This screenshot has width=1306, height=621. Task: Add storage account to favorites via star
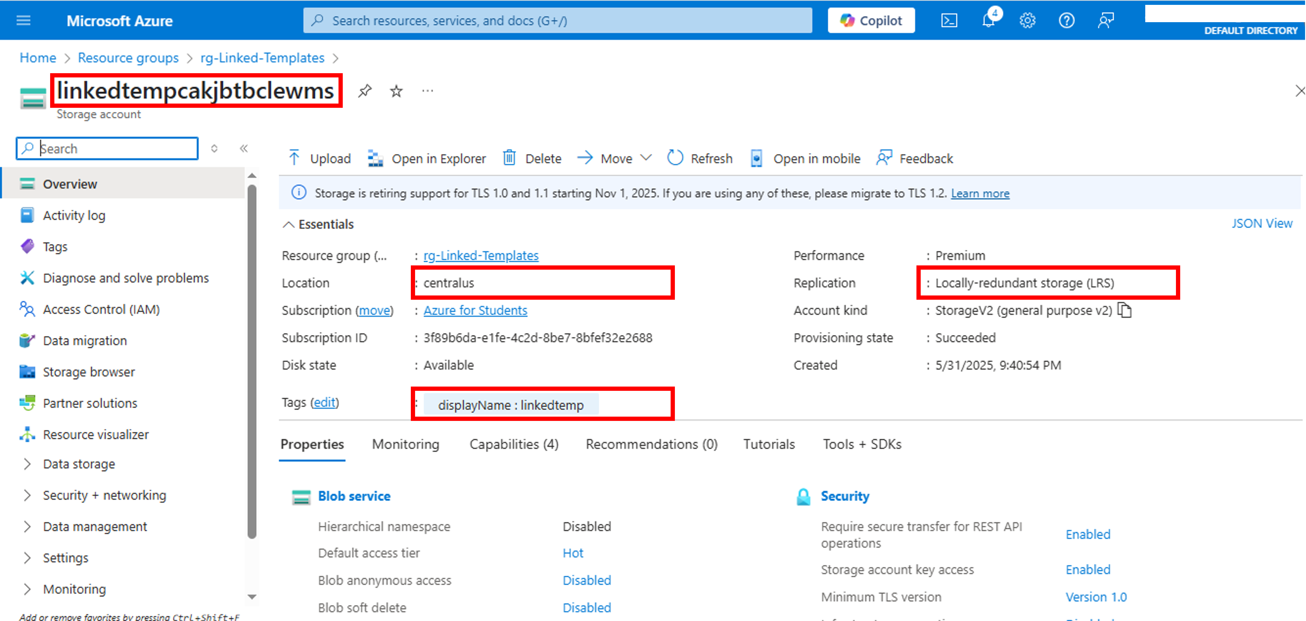395,91
